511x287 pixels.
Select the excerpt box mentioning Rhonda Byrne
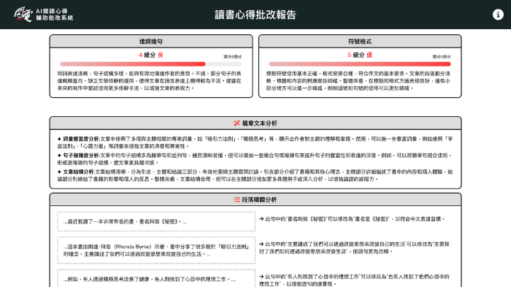[156, 250]
